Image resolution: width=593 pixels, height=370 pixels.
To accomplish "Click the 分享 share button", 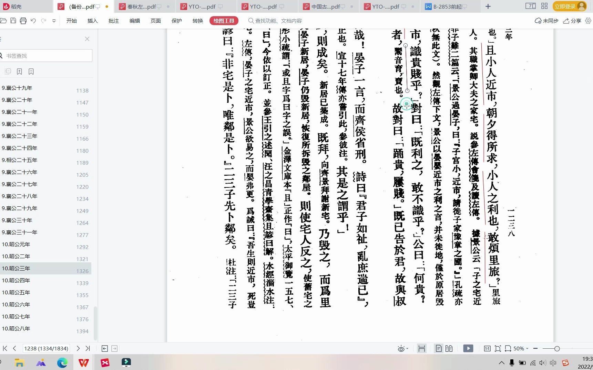I will tap(572, 21).
